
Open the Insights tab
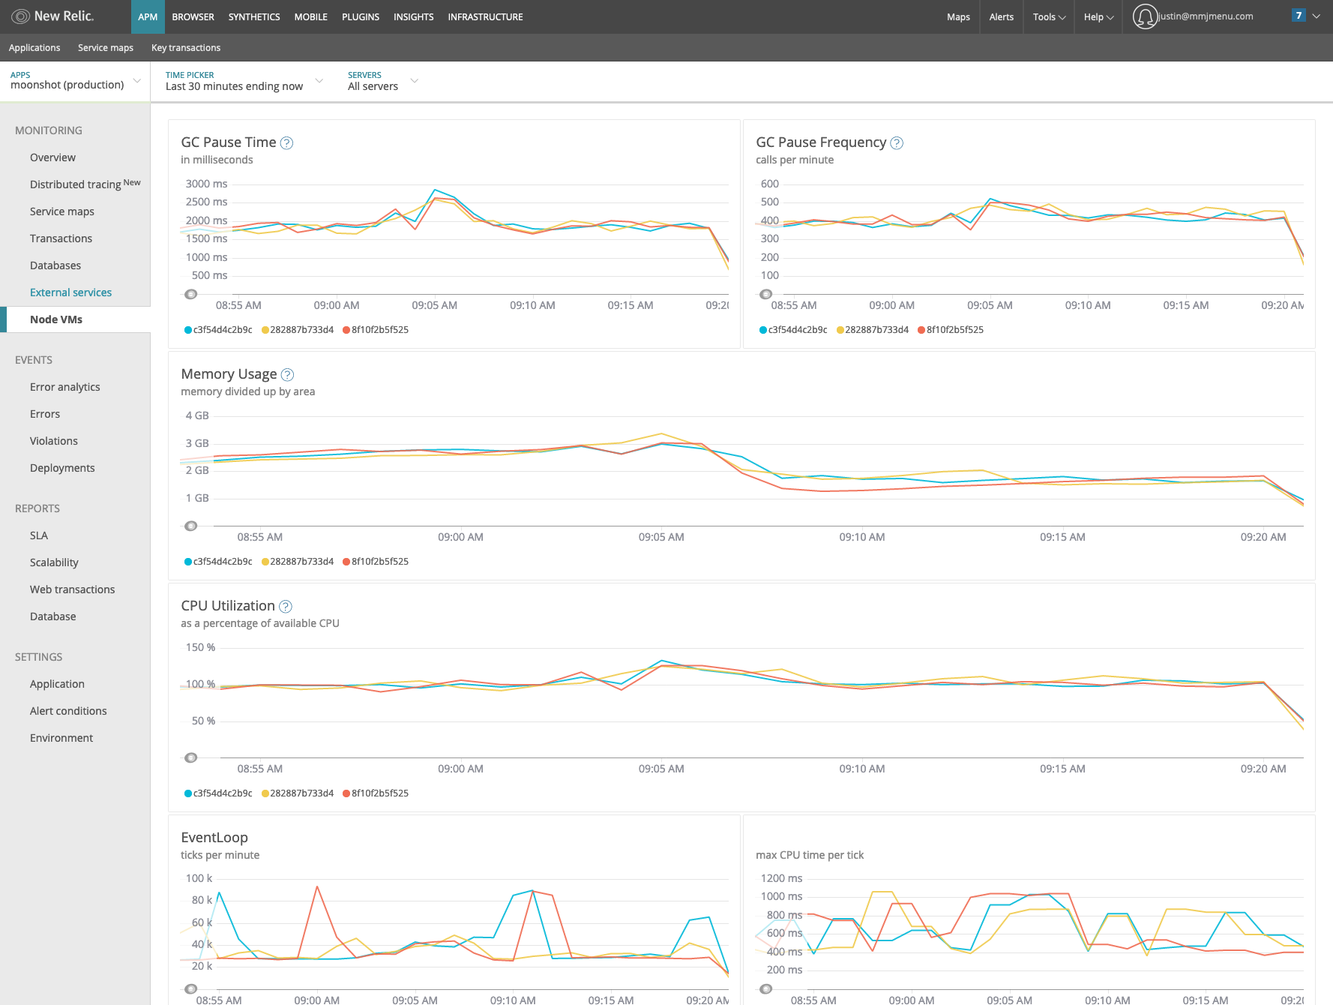pyautogui.click(x=414, y=16)
